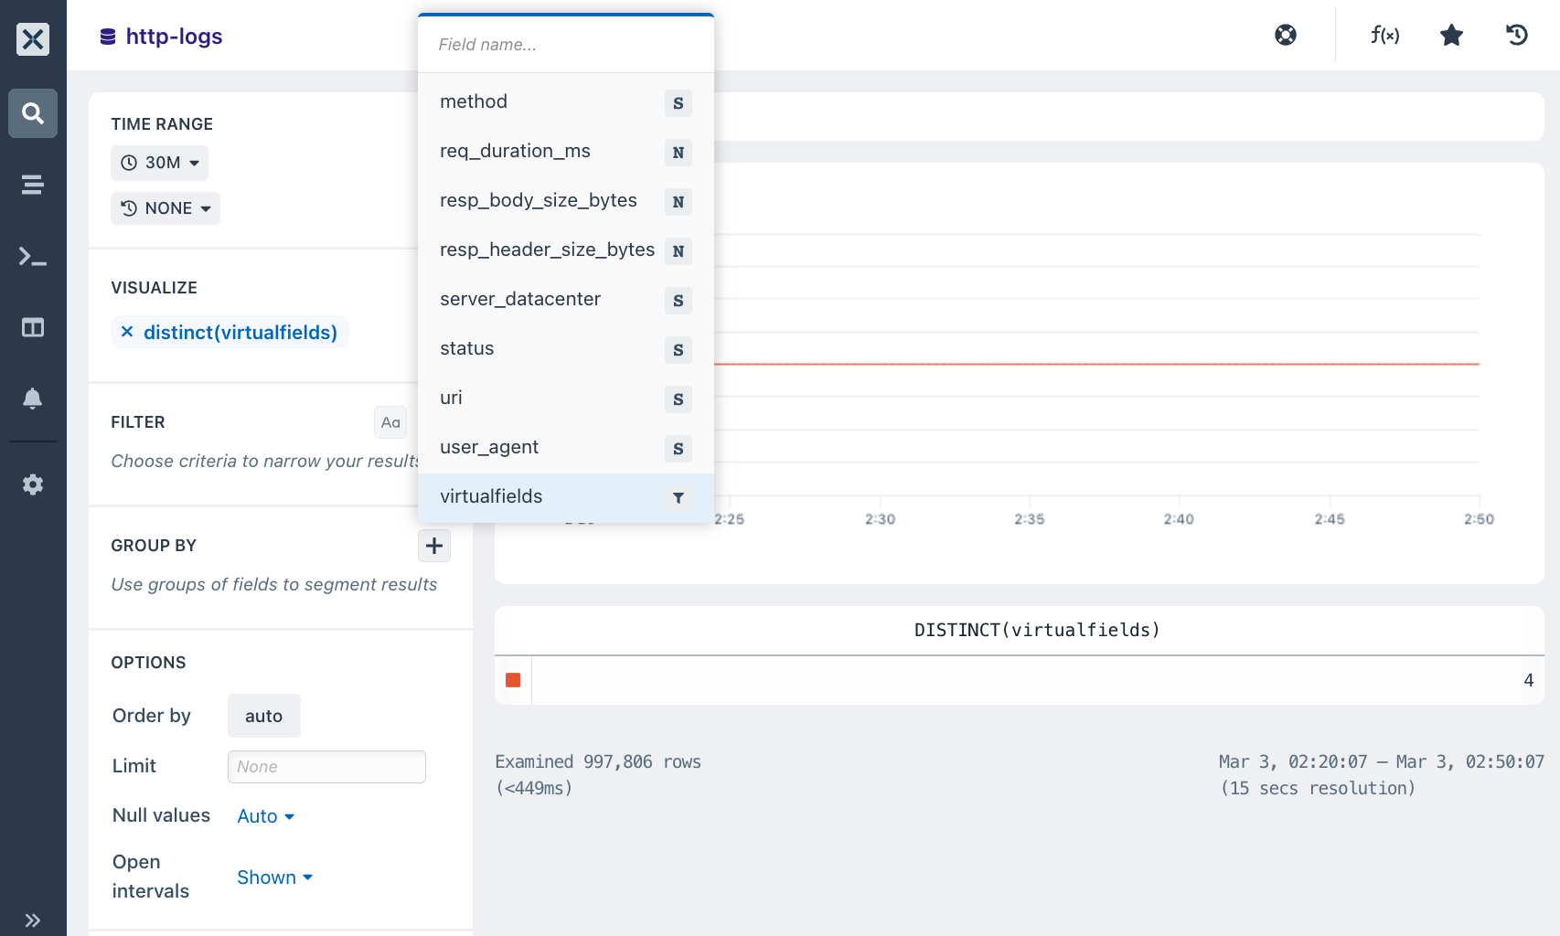This screenshot has width=1560, height=936.
Task: Select the status field
Action: point(566,349)
